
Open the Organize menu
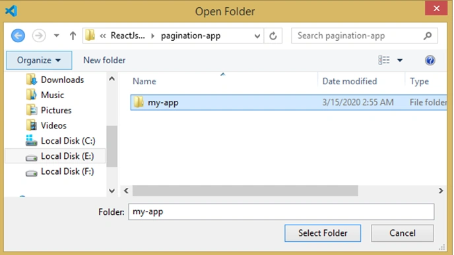39,60
